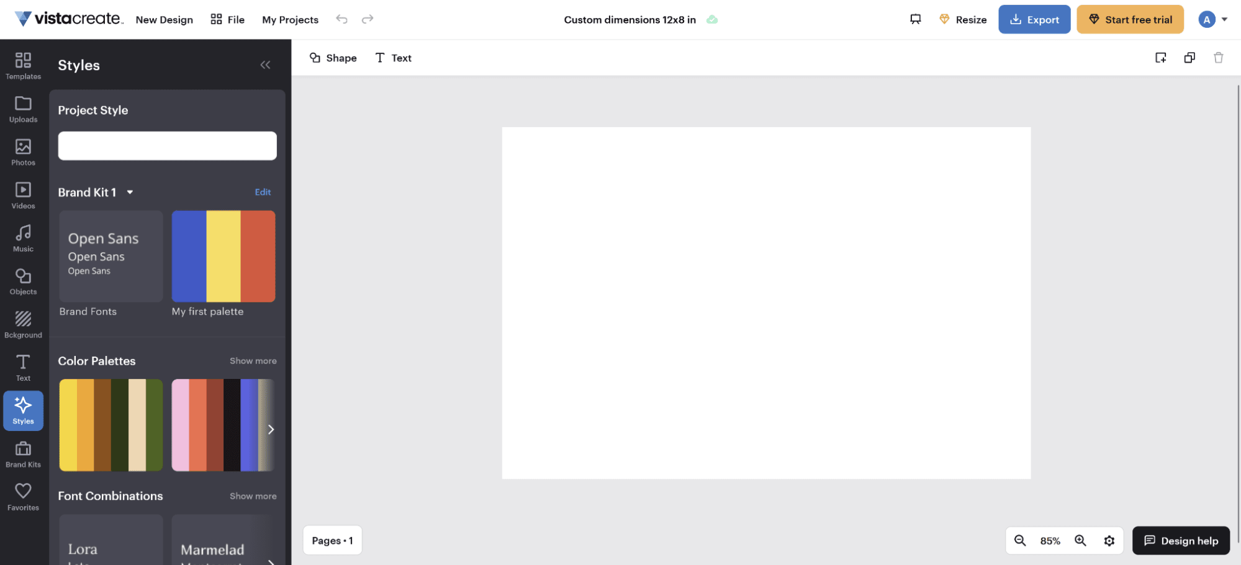The height and width of the screenshot is (565, 1241).
Task: Select the Styles sidebar panel
Action: (x=23, y=411)
